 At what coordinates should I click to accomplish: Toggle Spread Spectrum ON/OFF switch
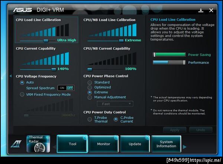66,88
